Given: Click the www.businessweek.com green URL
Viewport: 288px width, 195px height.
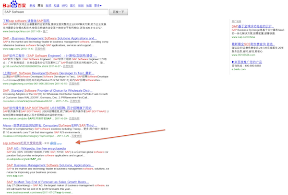Looking at the screenshot, I should tap(40, 193).
